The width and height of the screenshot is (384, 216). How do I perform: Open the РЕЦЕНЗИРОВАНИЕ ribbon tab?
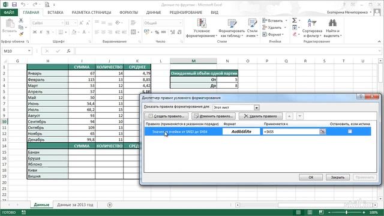pos(186,12)
